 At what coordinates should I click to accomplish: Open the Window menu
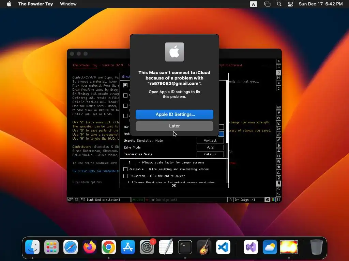click(x=68, y=4)
